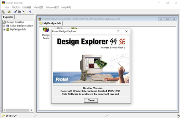The width and height of the screenshot is (180, 118).
Task: Select the MyDesign.ddb document tab
Action: 51,23
